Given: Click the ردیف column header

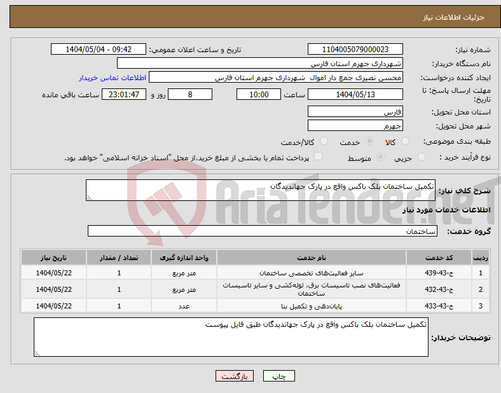Looking at the screenshot, I should pos(481,258).
